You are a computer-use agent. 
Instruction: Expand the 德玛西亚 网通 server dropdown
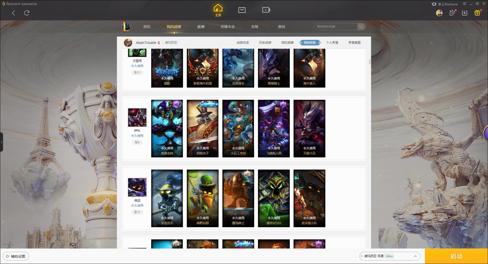tap(390, 256)
